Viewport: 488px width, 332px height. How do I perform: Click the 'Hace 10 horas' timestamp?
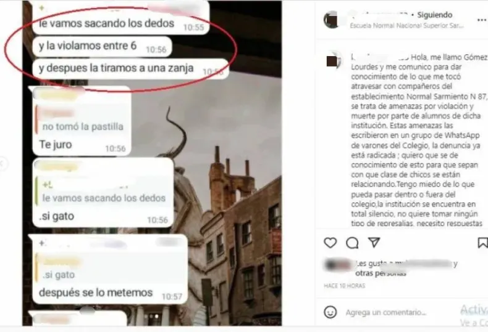(x=344, y=286)
